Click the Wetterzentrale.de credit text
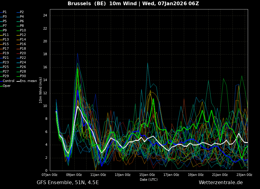 [x=221, y=183]
